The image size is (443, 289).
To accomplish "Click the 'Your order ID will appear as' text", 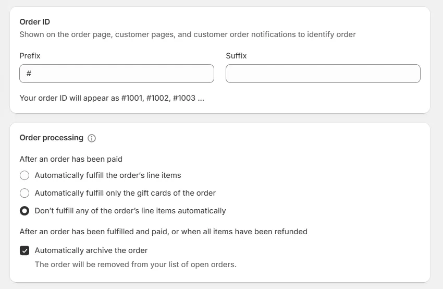I will (x=112, y=98).
